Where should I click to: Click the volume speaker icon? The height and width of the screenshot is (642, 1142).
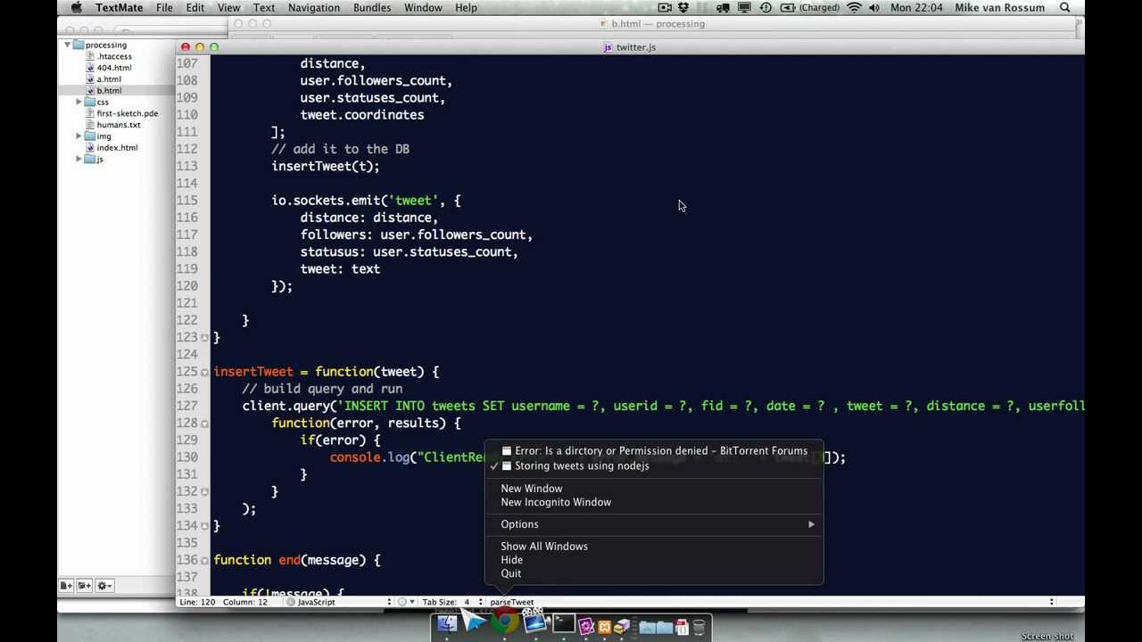point(874,7)
